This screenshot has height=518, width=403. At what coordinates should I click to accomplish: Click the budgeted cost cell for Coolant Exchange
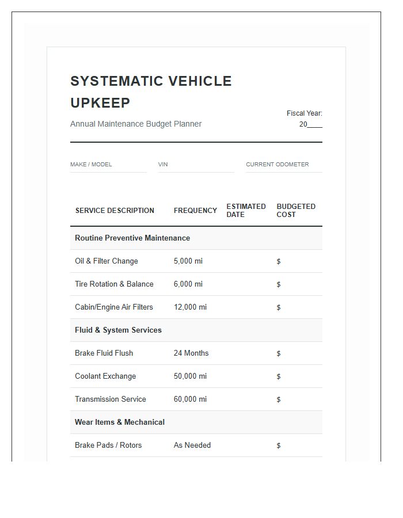coord(297,376)
